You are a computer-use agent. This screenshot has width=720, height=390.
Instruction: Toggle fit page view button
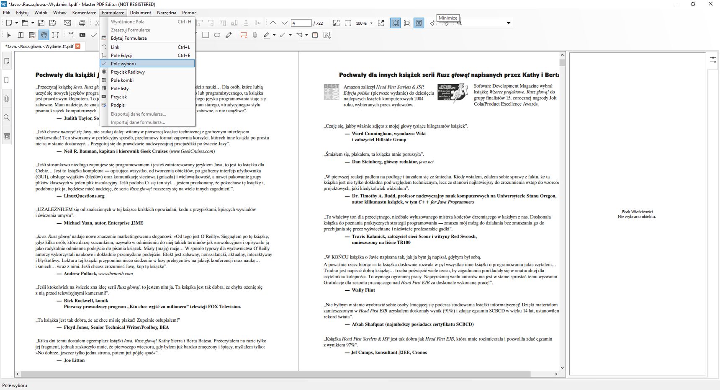coord(407,23)
